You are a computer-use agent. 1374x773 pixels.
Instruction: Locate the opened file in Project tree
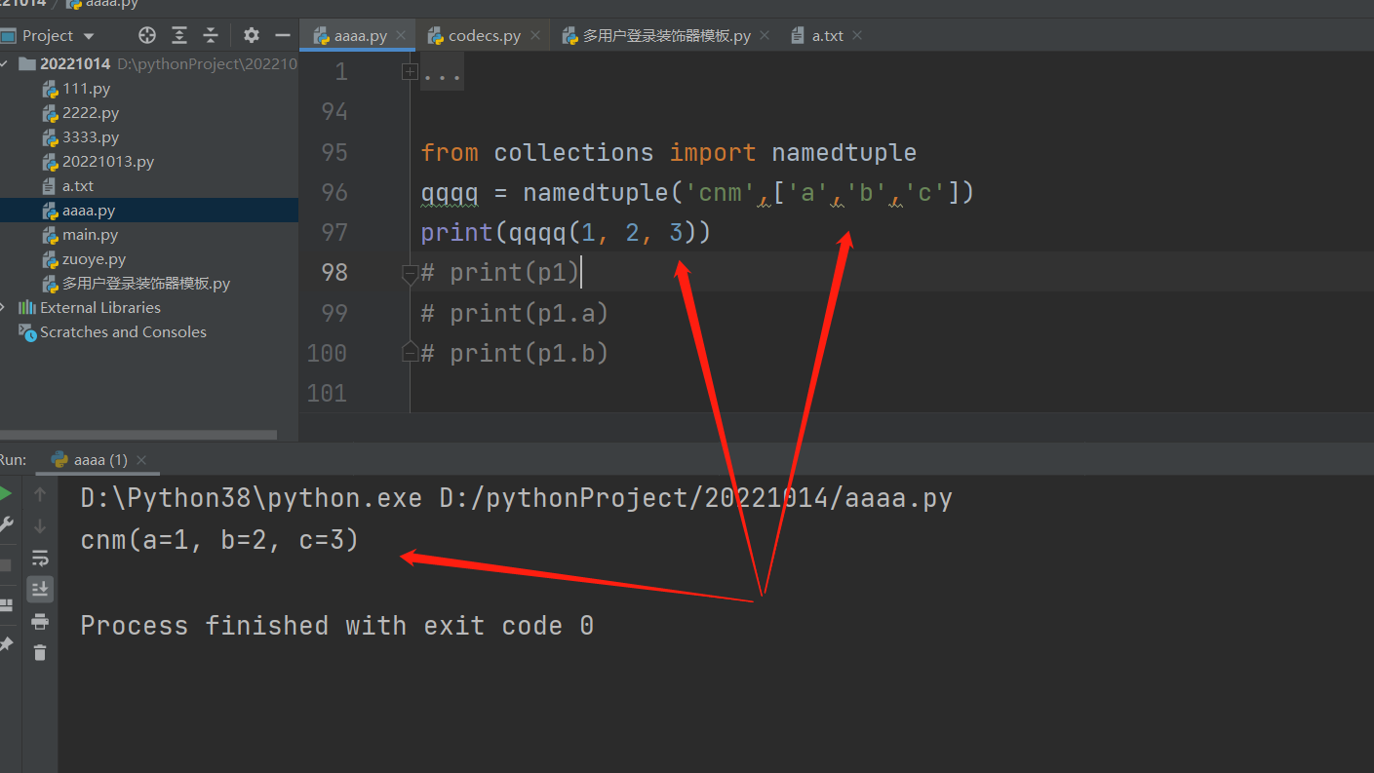pyautogui.click(x=147, y=35)
